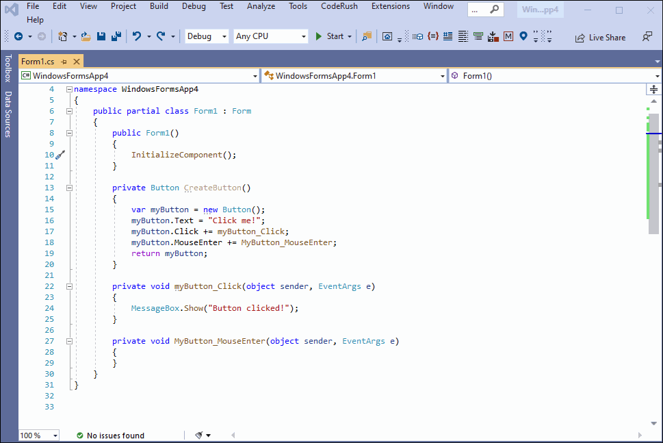Open the Toolbox side tab

pyautogui.click(x=8, y=68)
